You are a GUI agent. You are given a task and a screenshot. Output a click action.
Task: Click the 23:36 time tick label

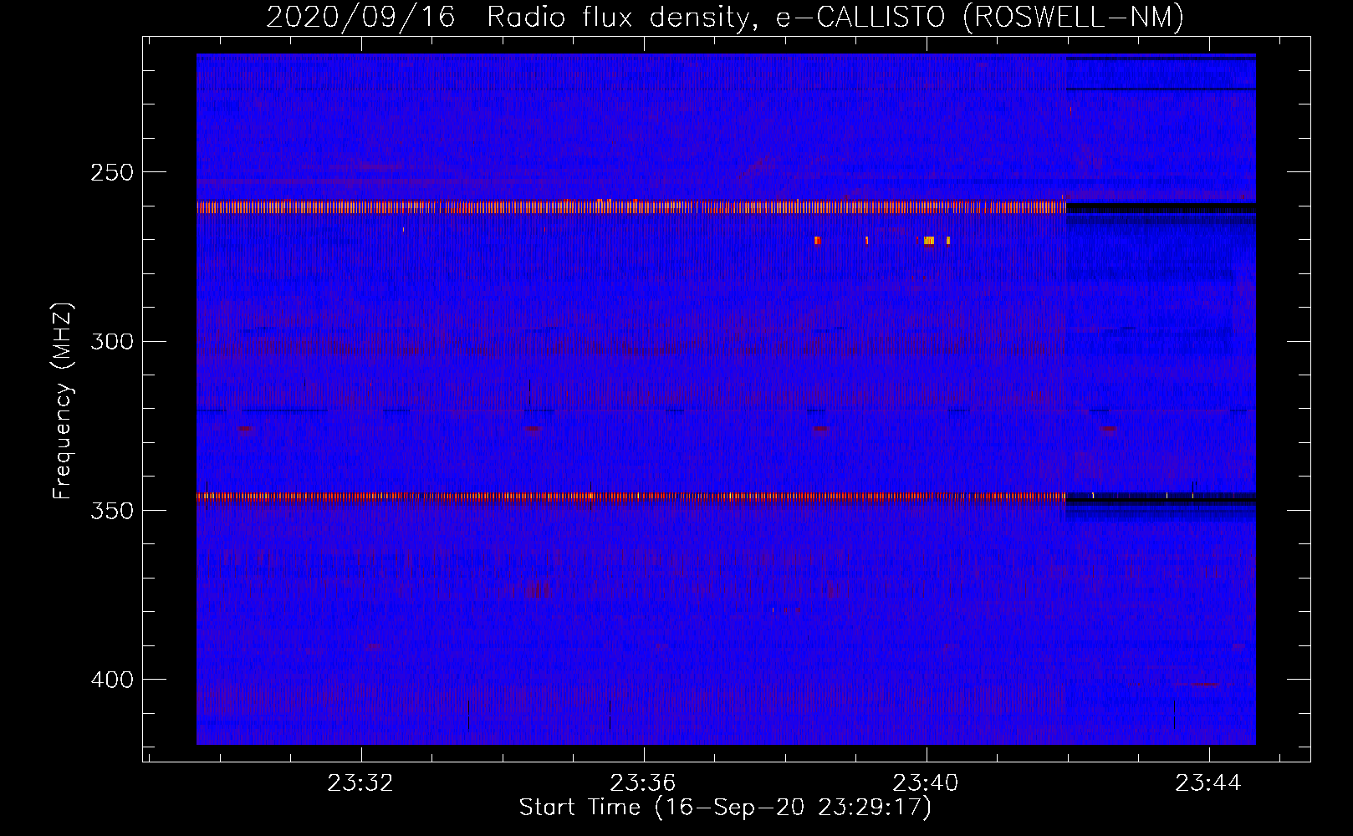[x=643, y=783]
